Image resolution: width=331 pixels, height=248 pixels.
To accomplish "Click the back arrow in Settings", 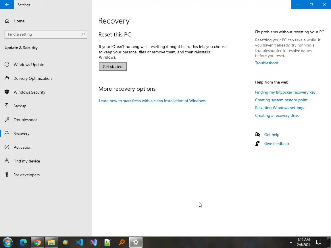I will point(7,4).
